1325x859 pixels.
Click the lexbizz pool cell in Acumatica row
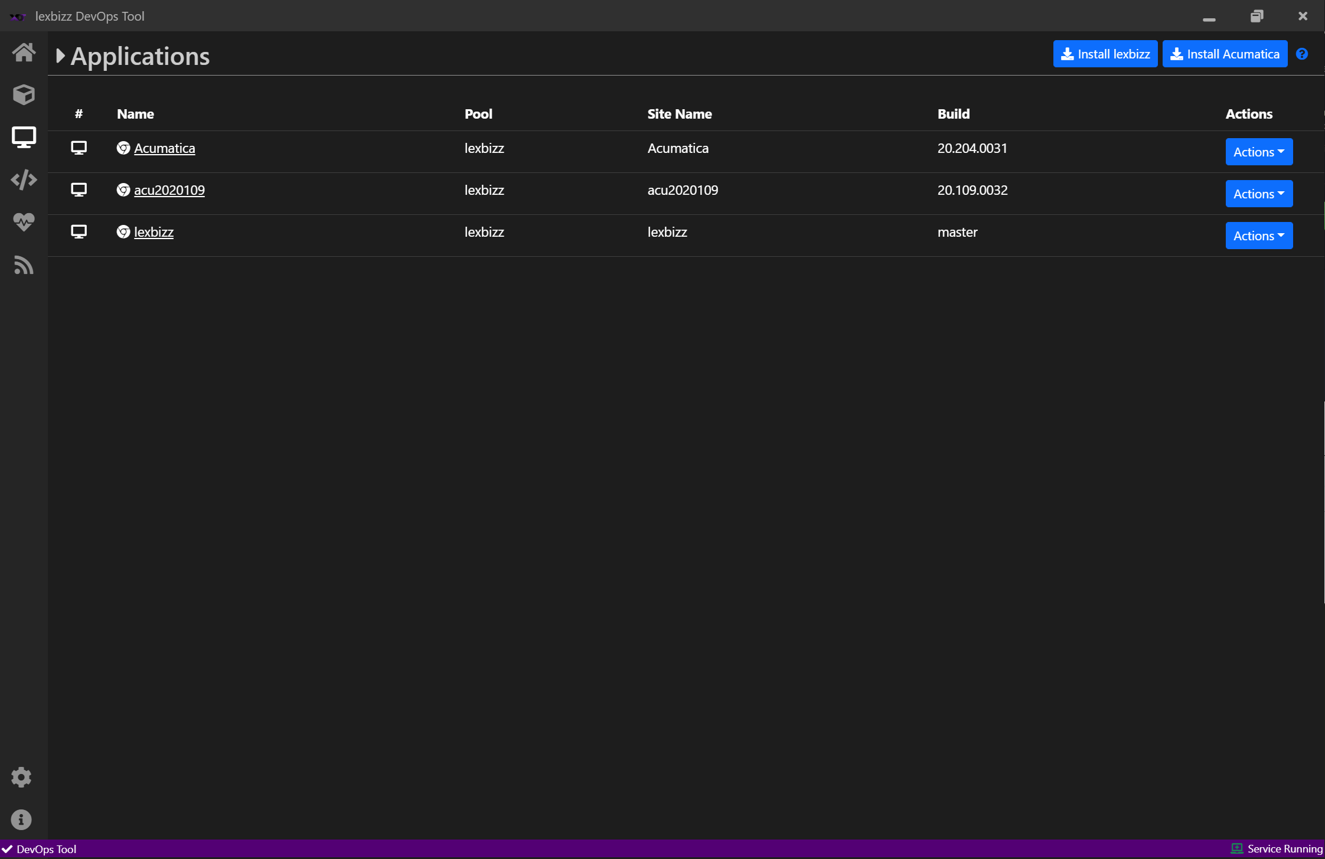(x=484, y=148)
